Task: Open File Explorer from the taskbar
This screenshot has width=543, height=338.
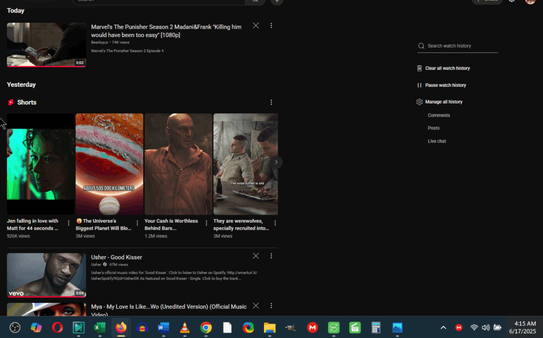Action: [269, 327]
